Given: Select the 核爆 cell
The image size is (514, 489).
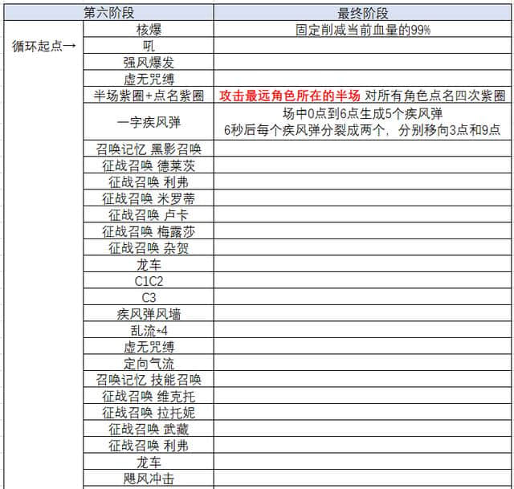Looking at the screenshot, I should [x=149, y=29].
